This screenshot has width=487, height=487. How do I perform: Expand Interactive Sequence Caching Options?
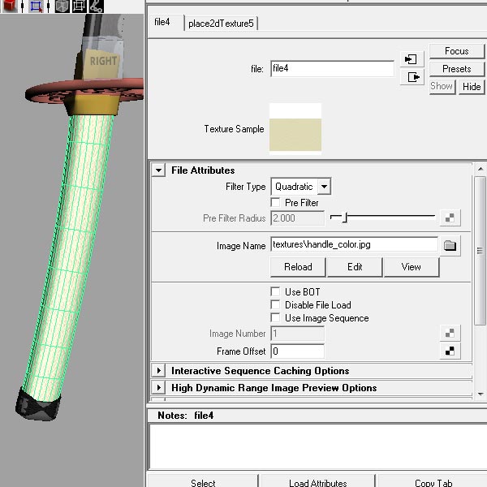159,371
